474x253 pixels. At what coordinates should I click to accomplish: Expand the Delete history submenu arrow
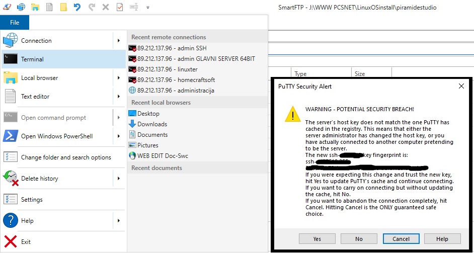tap(119, 179)
